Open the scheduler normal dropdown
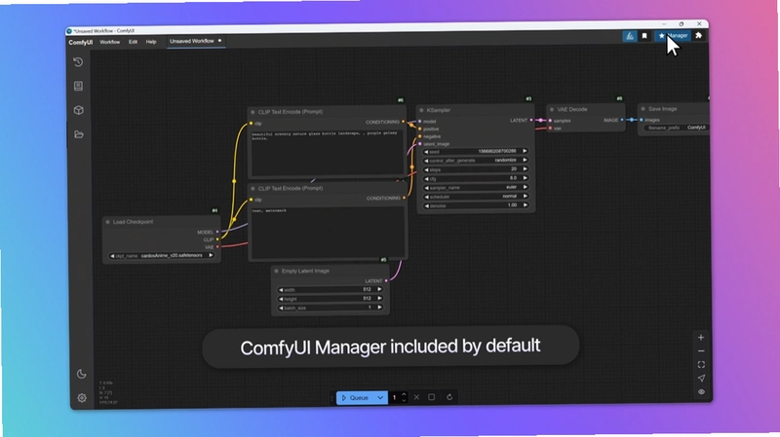Viewport: 780px width, 437px height. [x=476, y=197]
